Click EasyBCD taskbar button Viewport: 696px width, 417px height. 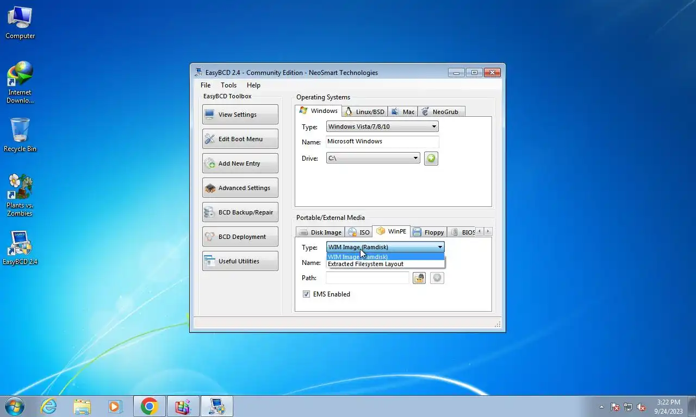tap(216, 406)
